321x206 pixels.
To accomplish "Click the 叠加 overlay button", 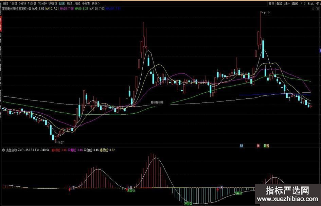I will (x=279, y=3).
